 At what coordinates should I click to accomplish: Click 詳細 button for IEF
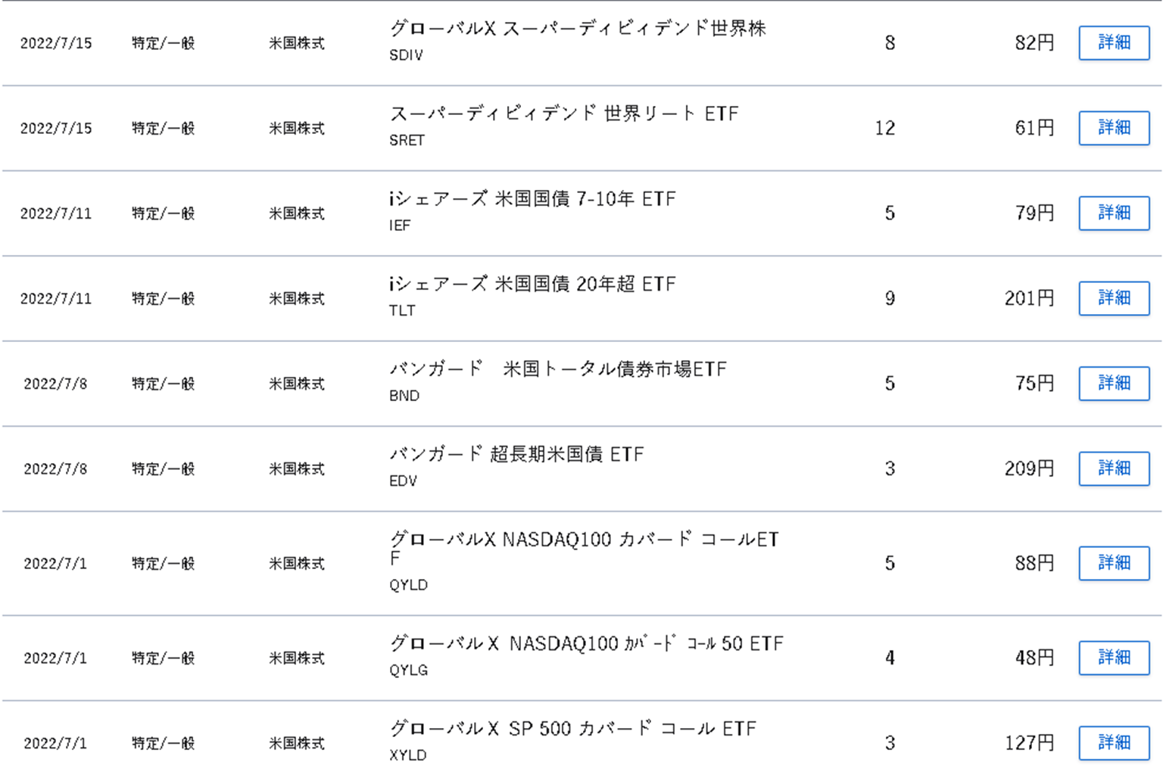click(x=1113, y=213)
